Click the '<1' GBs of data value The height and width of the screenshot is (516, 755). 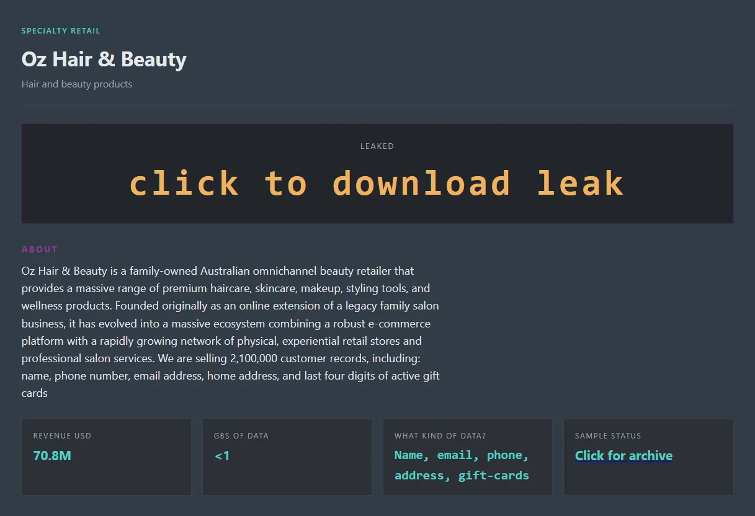tap(222, 456)
